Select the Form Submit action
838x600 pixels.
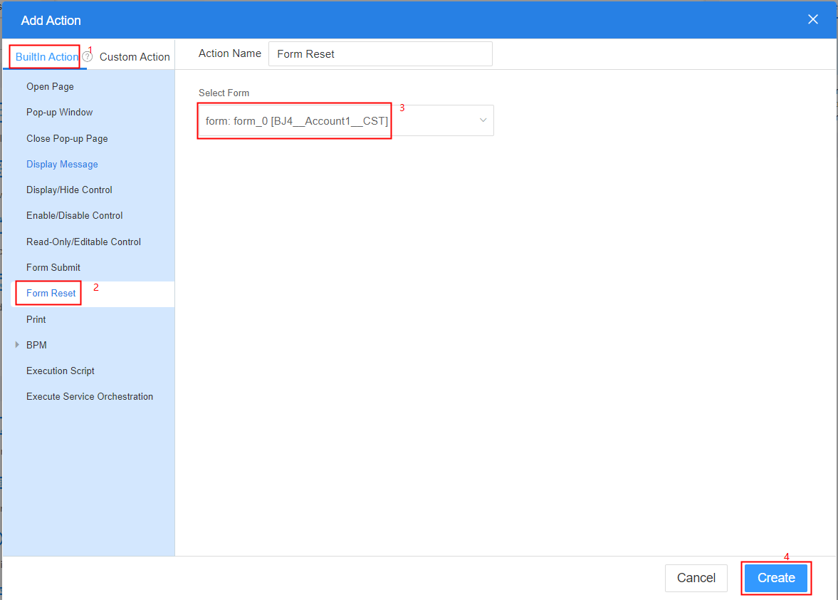click(x=53, y=267)
